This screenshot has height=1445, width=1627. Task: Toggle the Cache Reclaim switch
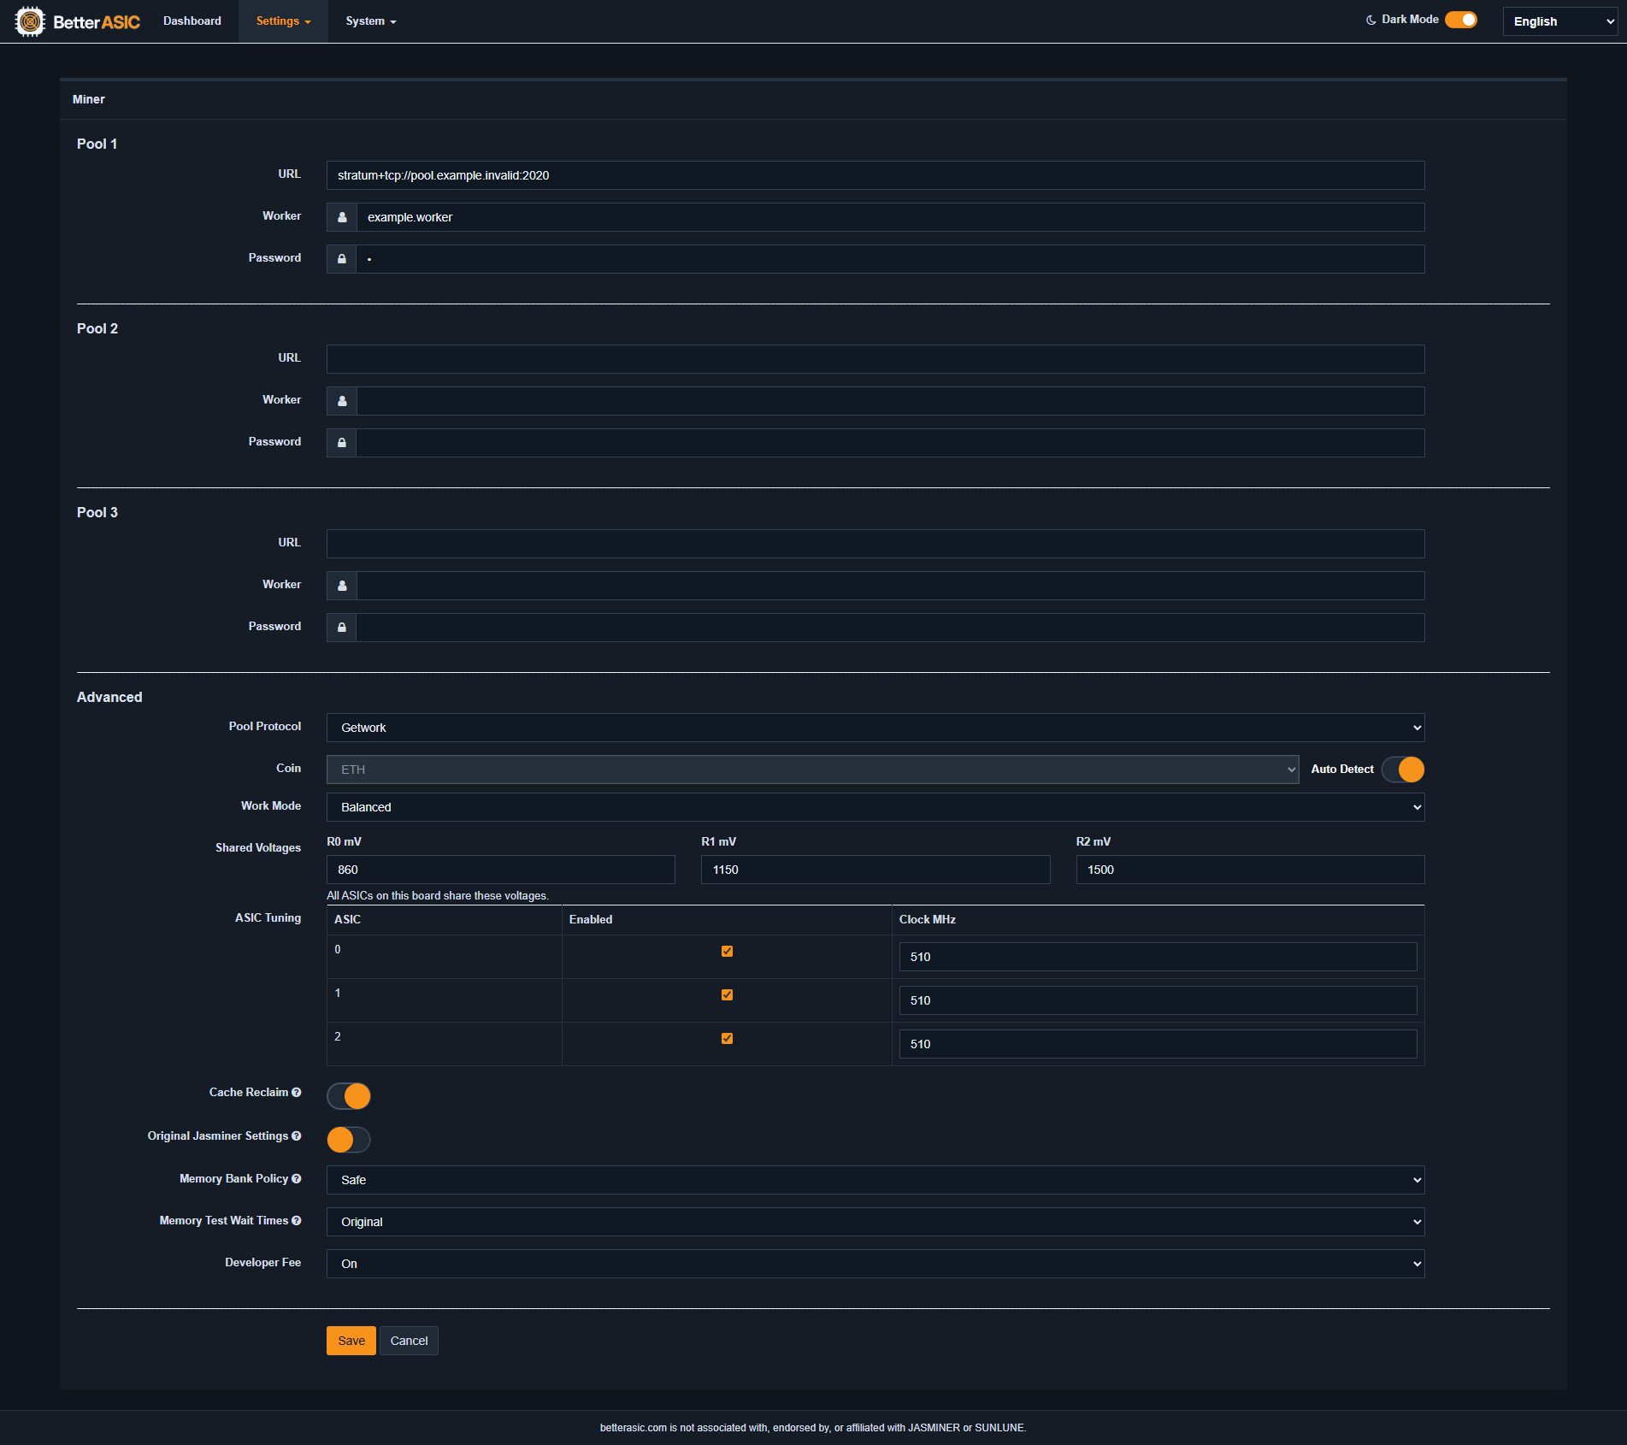click(349, 1096)
